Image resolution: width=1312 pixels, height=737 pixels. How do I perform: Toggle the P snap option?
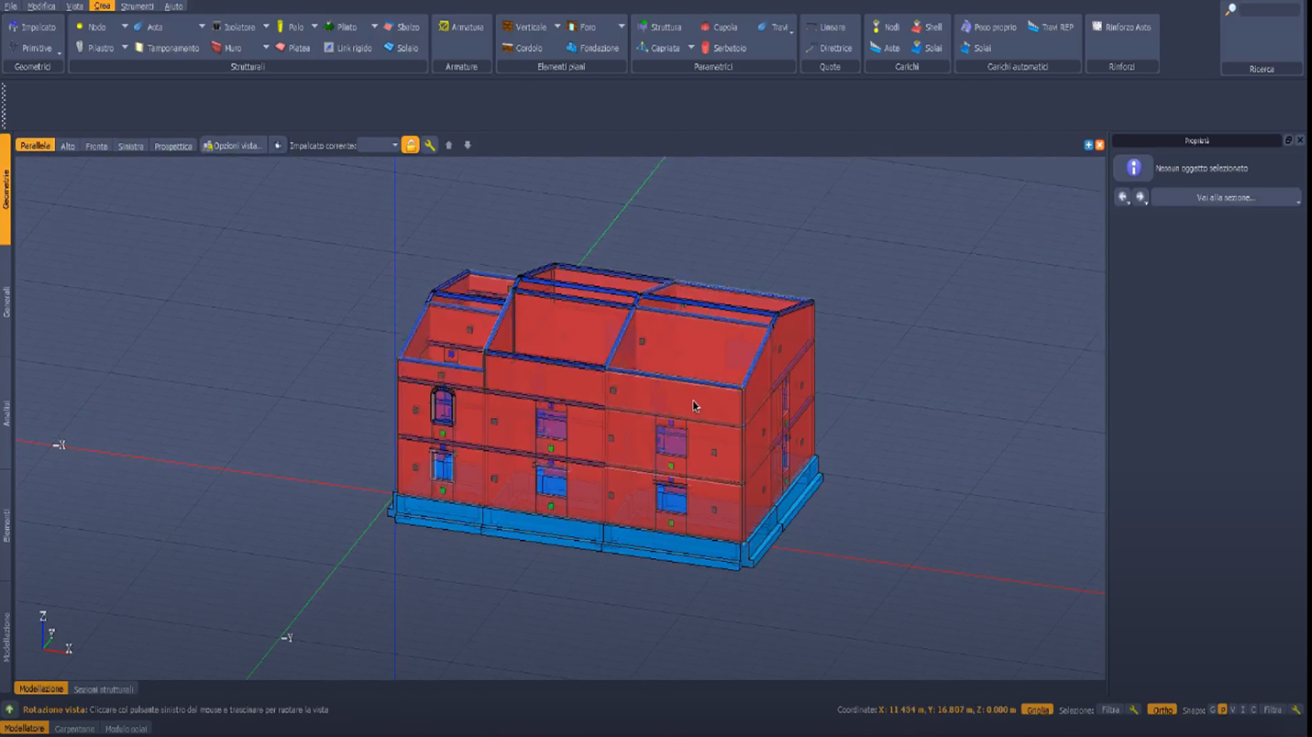point(1222,710)
